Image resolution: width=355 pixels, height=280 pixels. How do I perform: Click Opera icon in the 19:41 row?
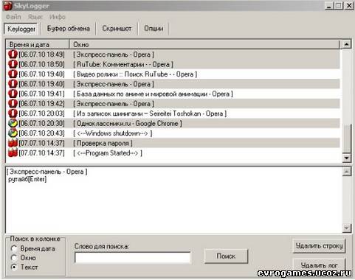pos(13,94)
